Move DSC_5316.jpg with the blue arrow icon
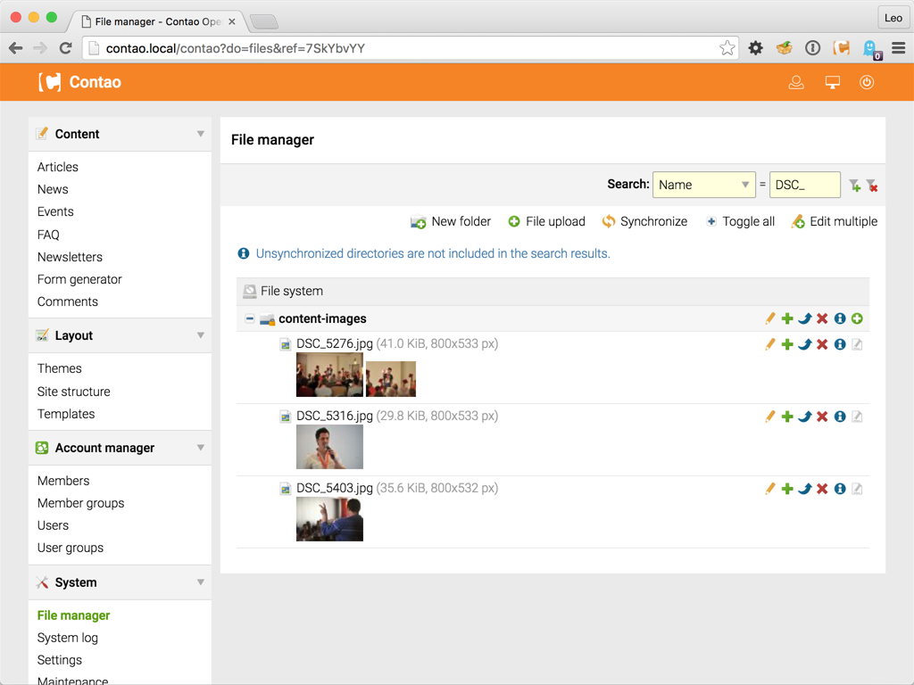 click(804, 417)
